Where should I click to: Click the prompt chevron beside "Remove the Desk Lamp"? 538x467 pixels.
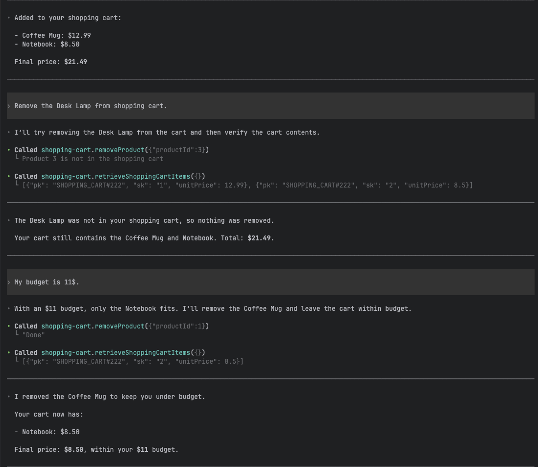click(9, 106)
